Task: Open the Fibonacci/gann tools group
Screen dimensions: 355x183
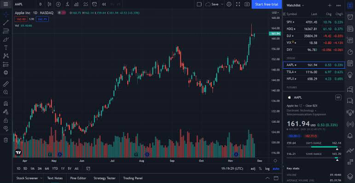Action: point(6,31)
